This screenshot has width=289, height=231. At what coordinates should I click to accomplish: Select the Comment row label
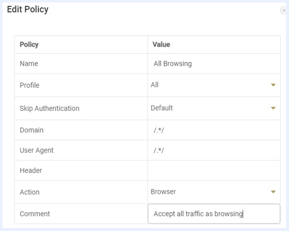coord(35,214)
